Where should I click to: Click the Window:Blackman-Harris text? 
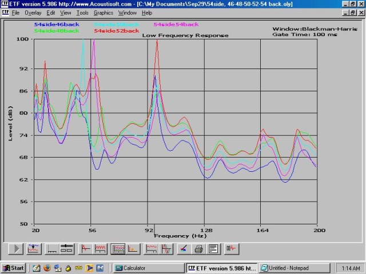click(315, 29)
